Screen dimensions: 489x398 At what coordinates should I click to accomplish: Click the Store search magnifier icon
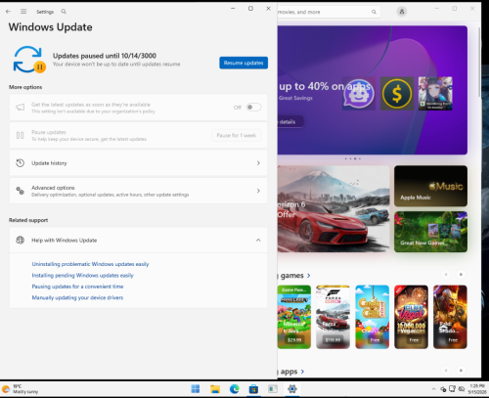[374, 12]
